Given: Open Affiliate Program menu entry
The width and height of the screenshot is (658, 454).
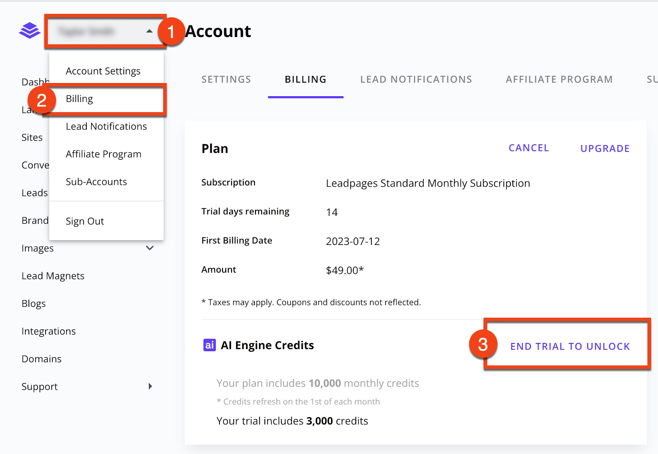Looking at the screenshot, I should click(103, 154).
